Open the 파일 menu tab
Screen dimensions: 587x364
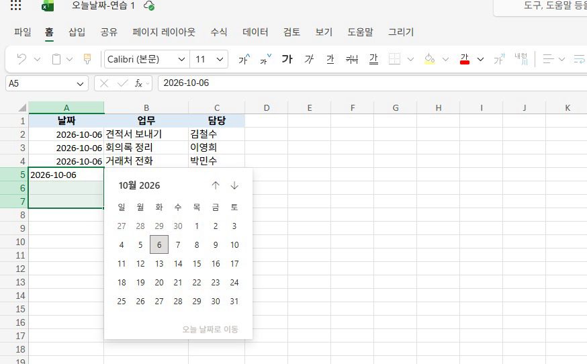22,32
